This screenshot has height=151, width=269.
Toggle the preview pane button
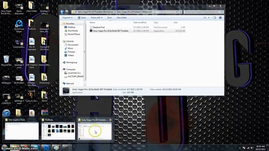[x=214, y=18]
